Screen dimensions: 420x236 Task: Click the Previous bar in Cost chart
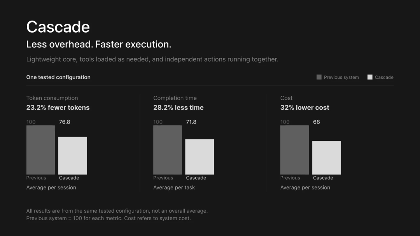[x=294, y=150]
